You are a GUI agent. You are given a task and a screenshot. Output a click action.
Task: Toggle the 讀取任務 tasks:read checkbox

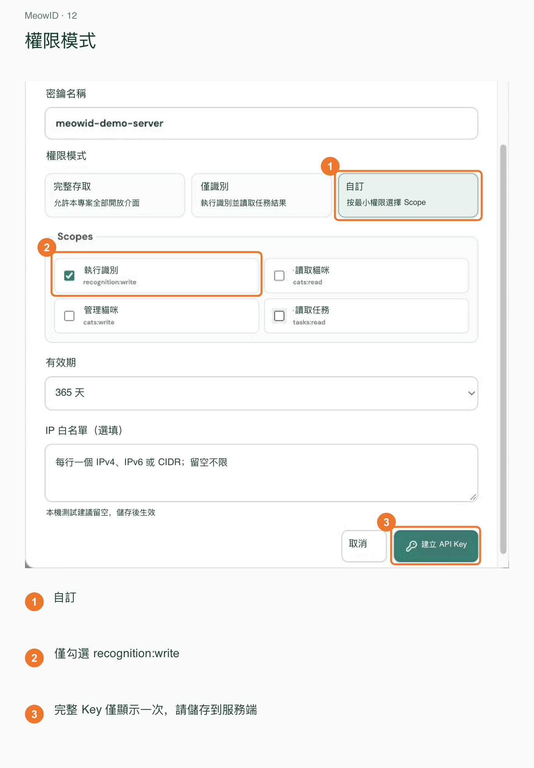279,316
